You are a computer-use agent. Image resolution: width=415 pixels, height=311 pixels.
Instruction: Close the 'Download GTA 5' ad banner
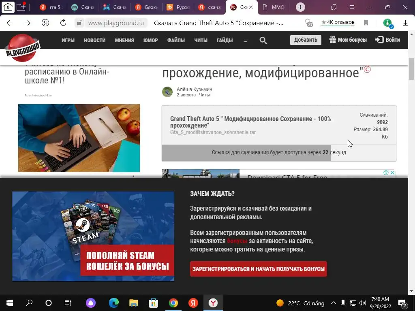(392, 173)
